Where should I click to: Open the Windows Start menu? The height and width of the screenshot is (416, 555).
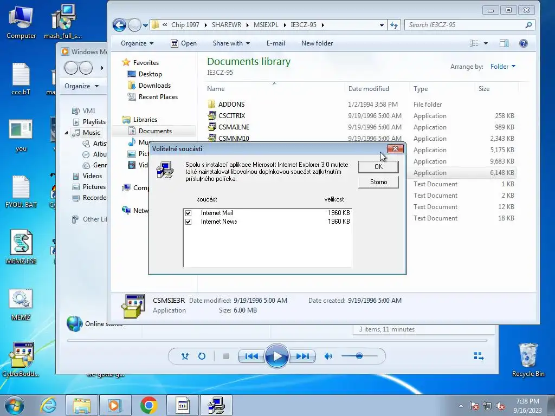pyautogui.click(x=14, y=405)
